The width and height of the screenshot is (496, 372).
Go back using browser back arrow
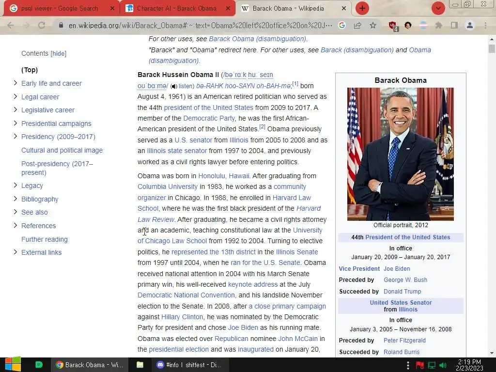[11, 25]
